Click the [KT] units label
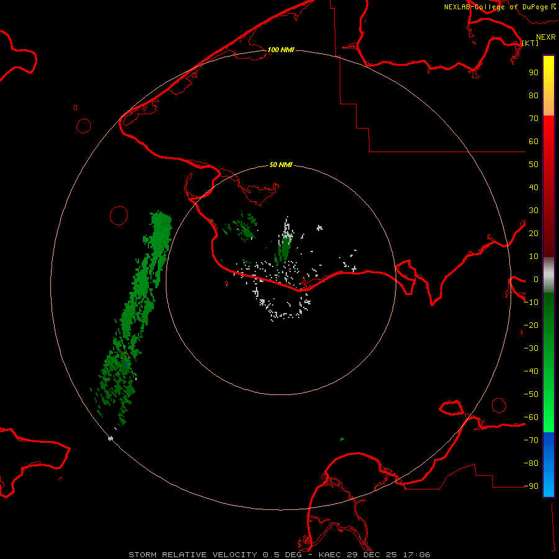The image size is (559, 559). coord(530,43)
